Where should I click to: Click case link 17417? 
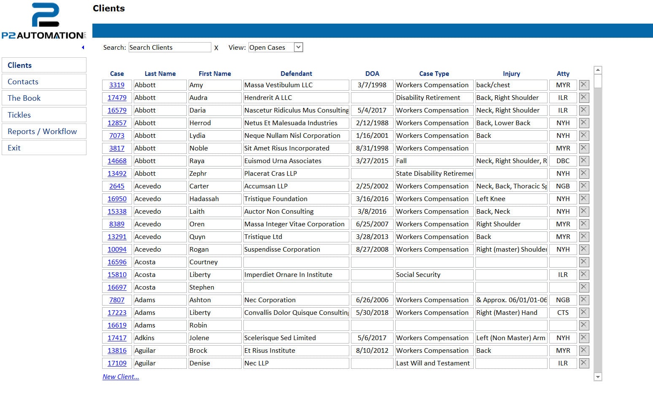(x=117, y=338)
